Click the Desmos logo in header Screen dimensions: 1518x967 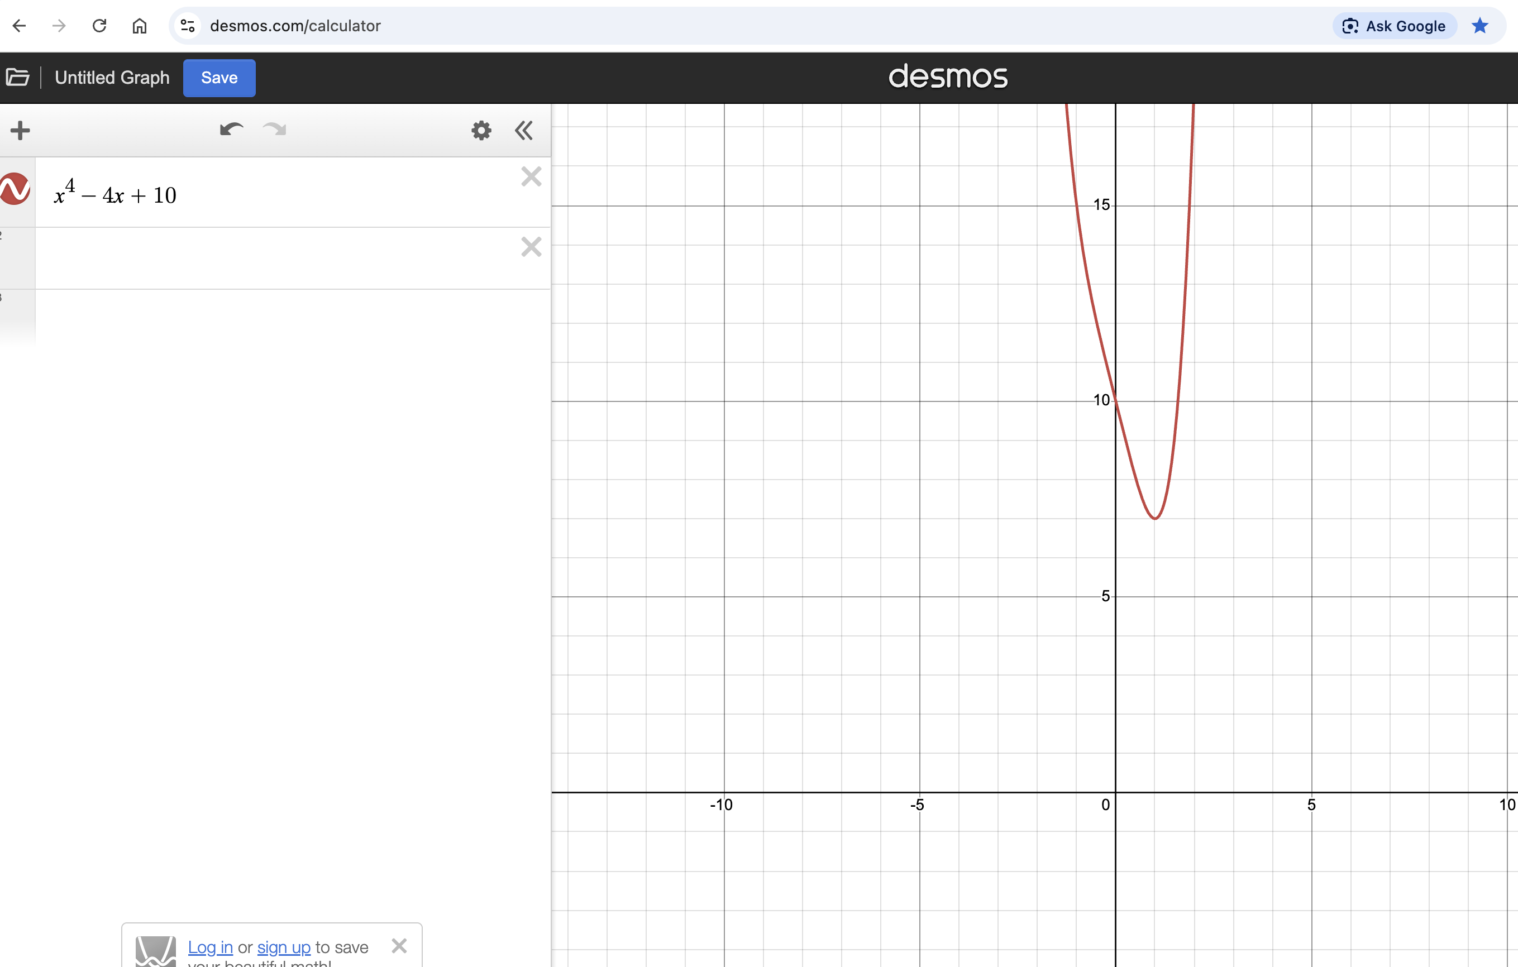[x=948, y=77]
